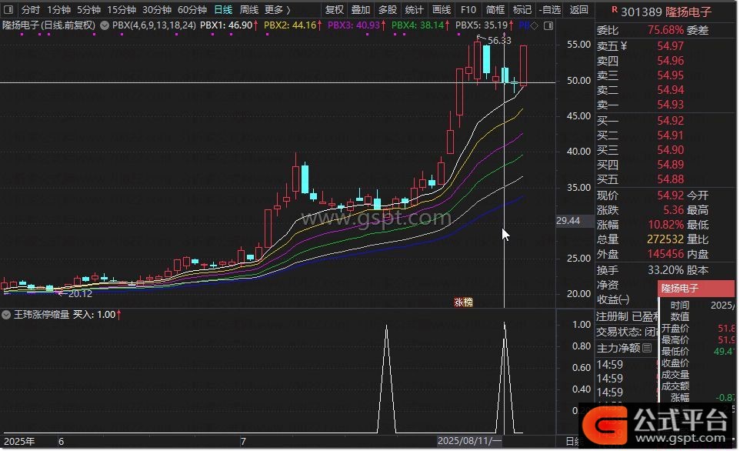Switch to the 日线 daily chart
Screen dimensions: 740x451
tap(223, 9)
